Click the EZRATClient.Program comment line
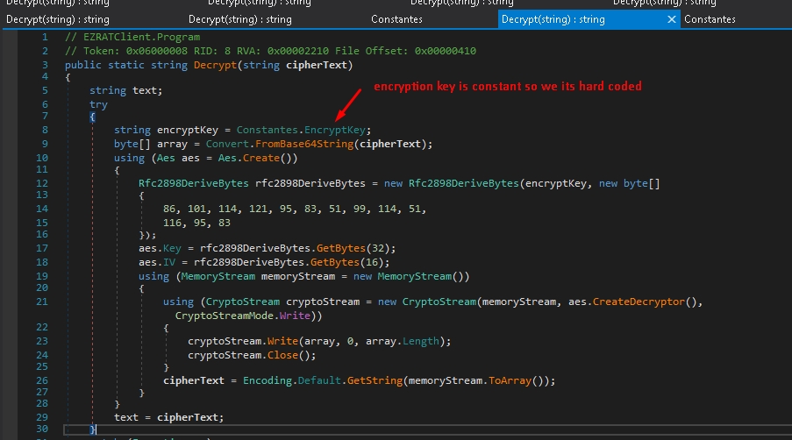Screen dimensions: 792x440 (132, 37)
